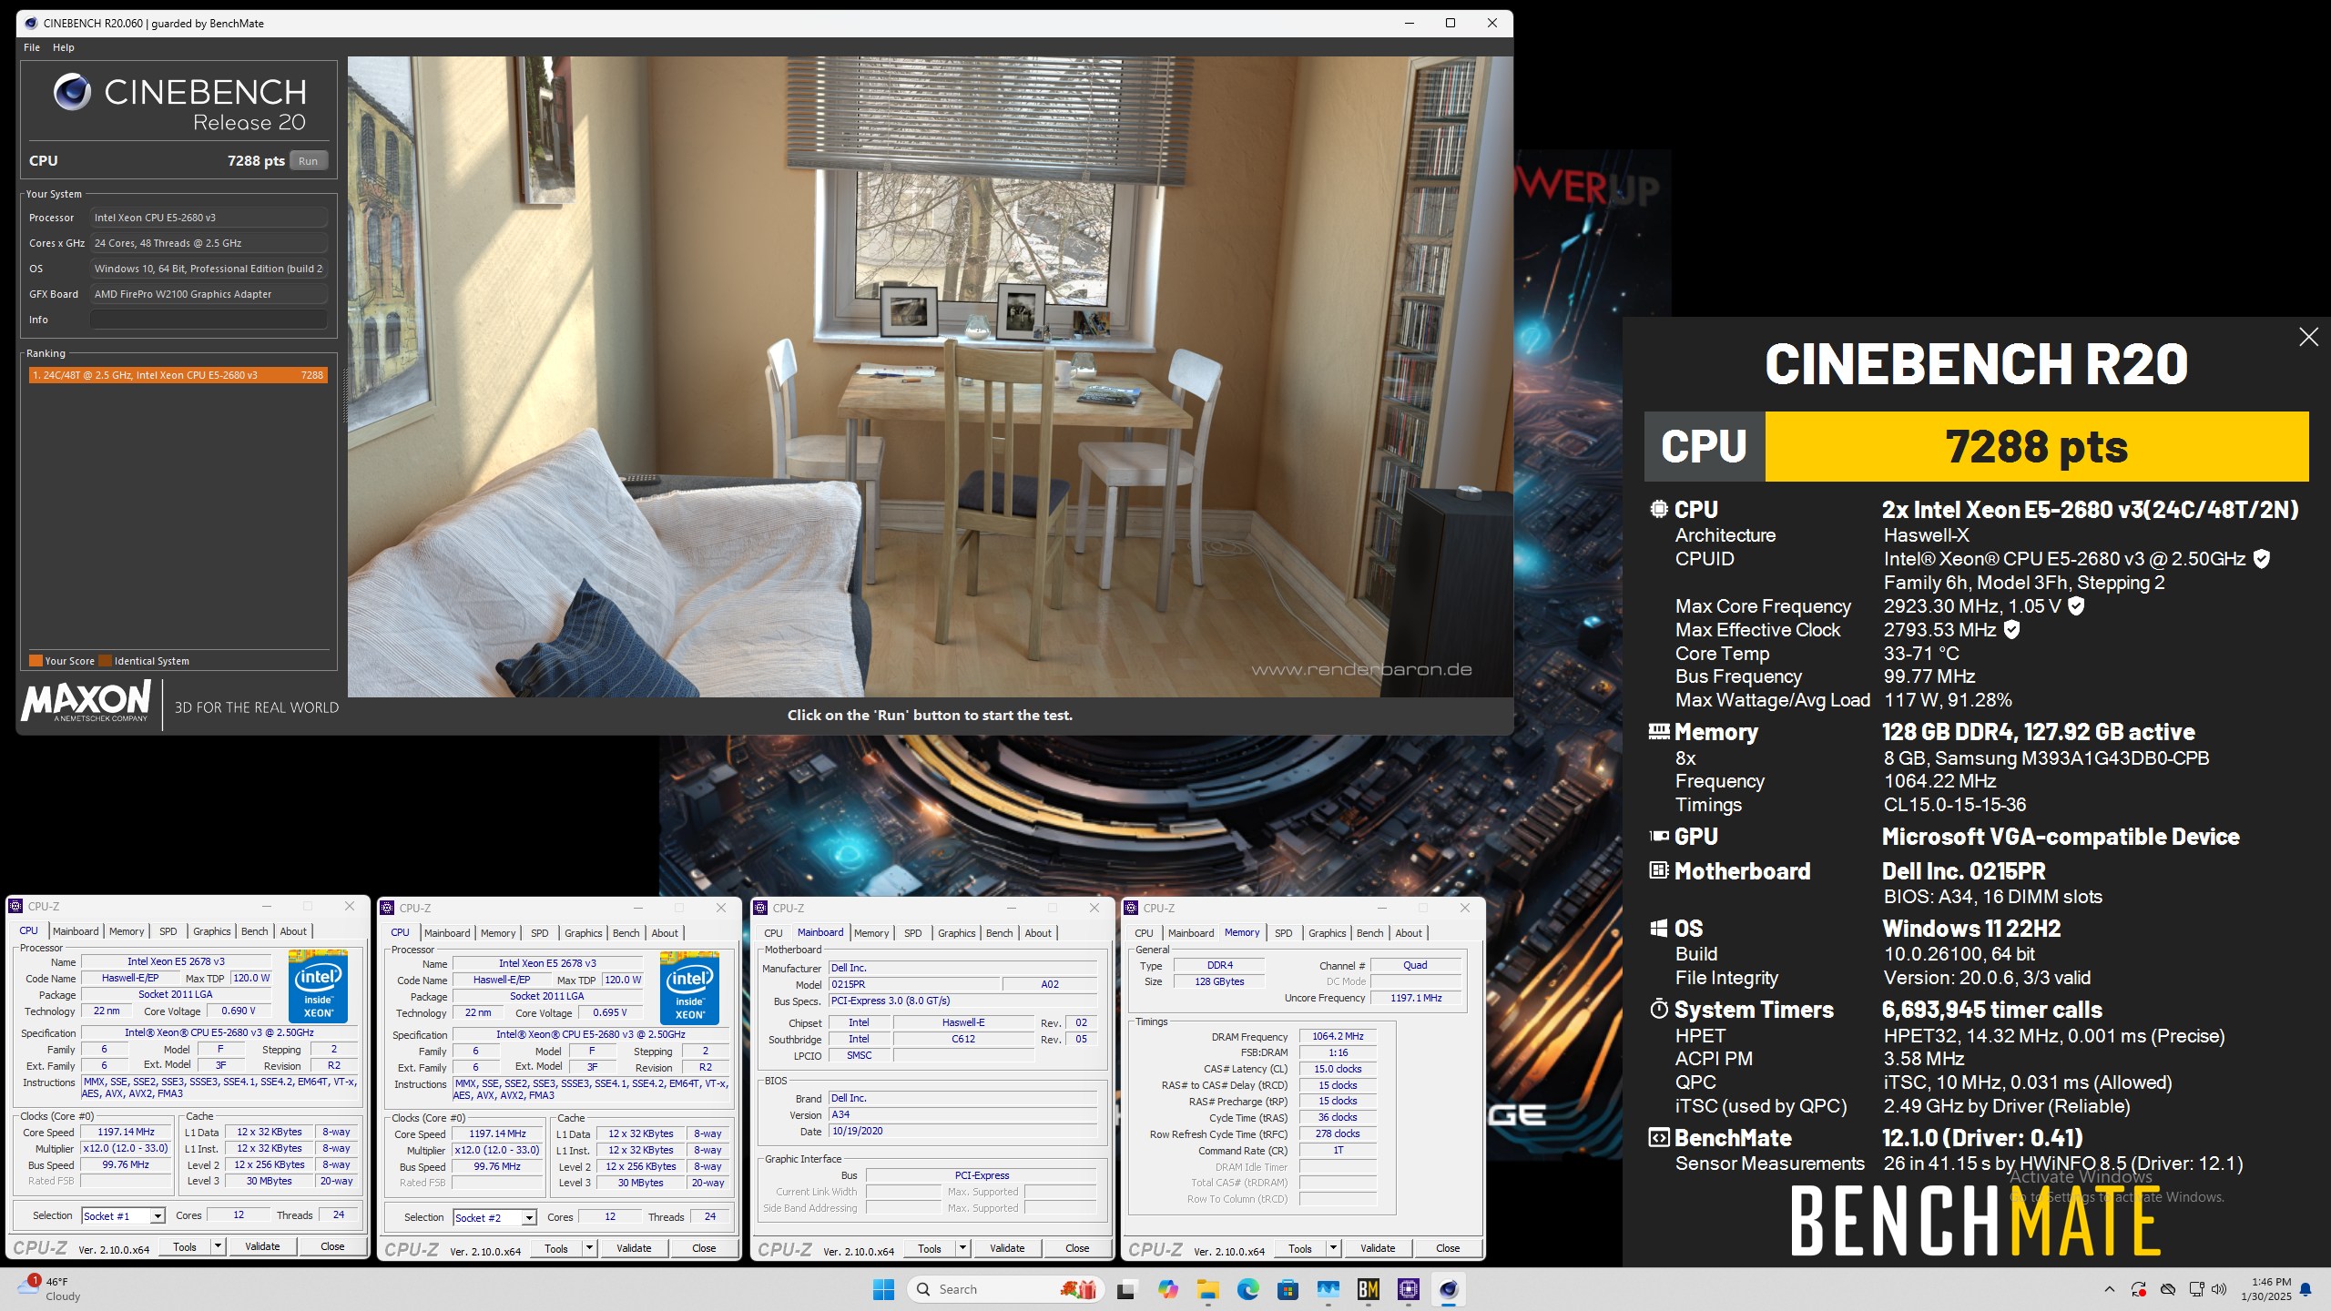This screenshot has width=2331, height=1311.
Task: Click Close button in fourth CPU-Z window
Action: 1448,1248
